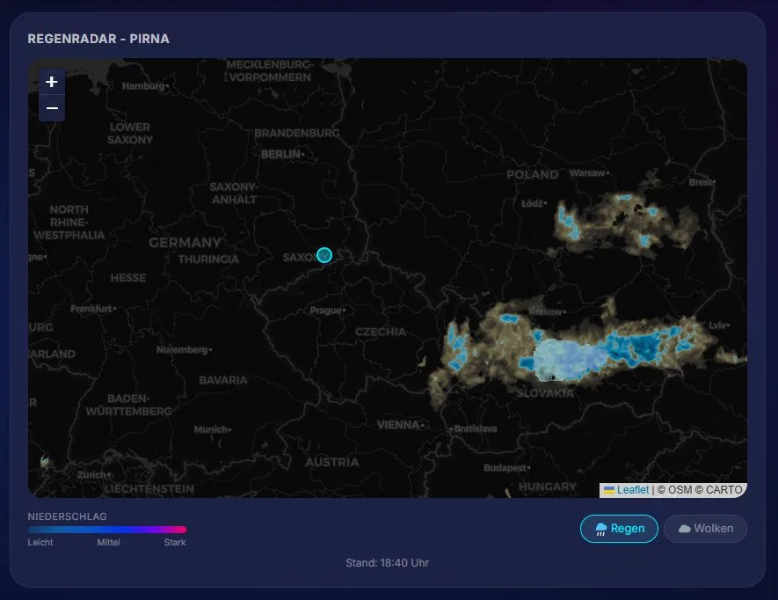Click the cloud icon in Wolken

click(685, 529)
